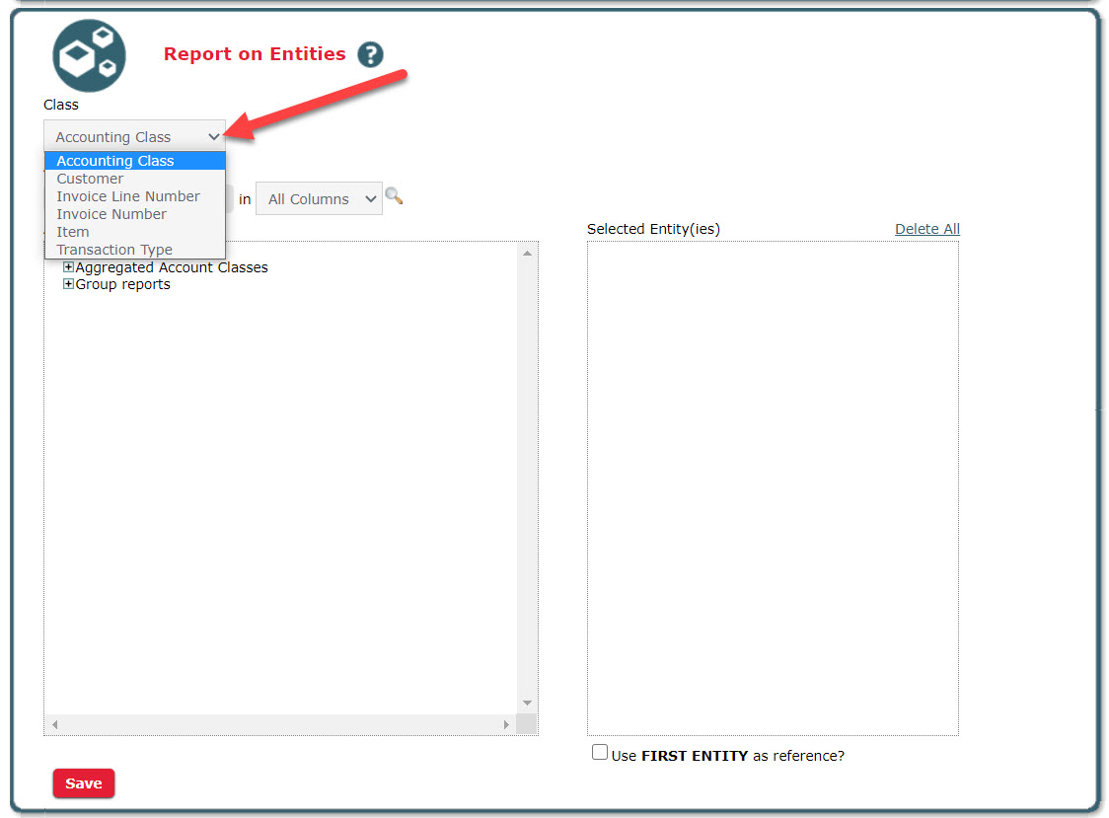Click the magnifying glass search icon
The height and width of the screenshot is (818, 1109).
click(x=394, y=196)
